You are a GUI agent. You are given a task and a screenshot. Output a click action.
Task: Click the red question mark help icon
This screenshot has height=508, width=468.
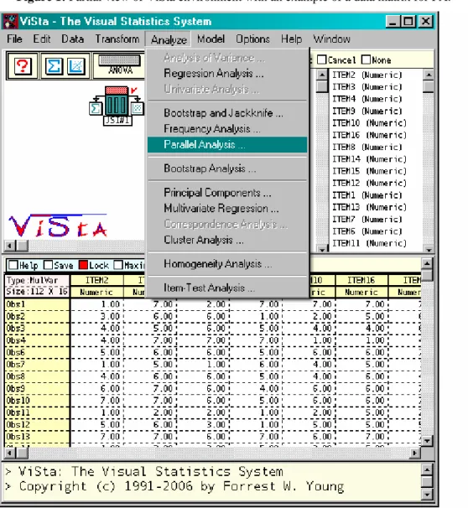point(23,66)
